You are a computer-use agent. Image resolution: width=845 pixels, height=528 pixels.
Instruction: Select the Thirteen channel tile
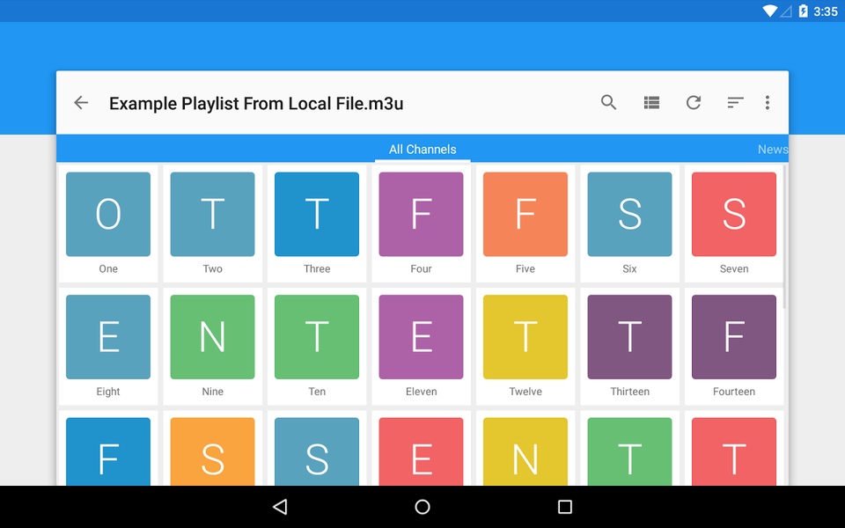(x=629, y=346)
